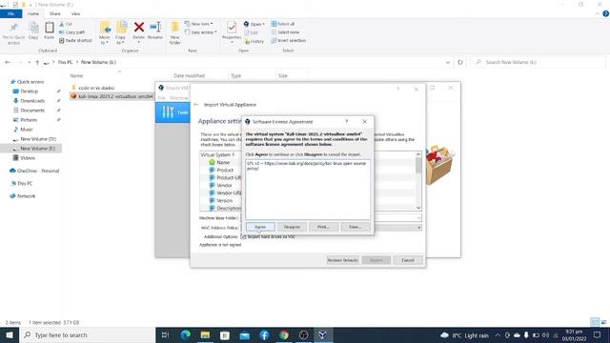Click the license text area

[x=307, y=190]
